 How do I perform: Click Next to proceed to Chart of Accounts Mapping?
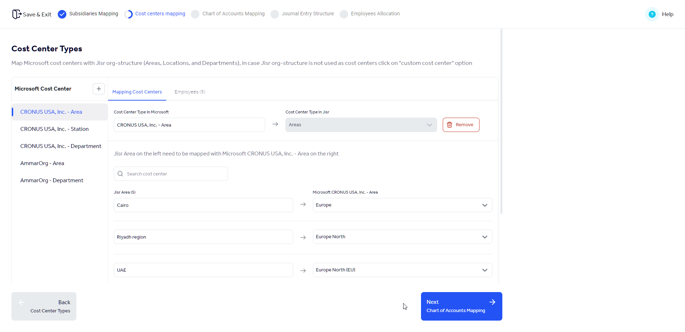[461, 306]
